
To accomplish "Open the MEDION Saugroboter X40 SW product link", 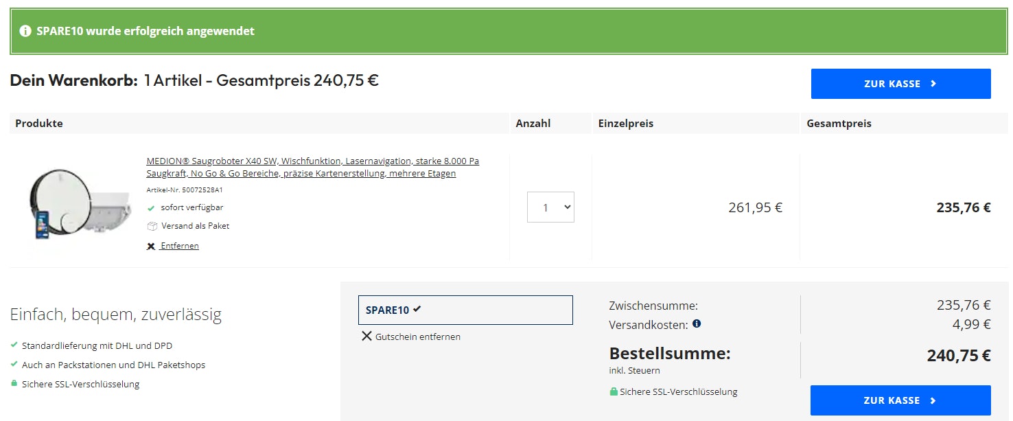I will (312, 167).
